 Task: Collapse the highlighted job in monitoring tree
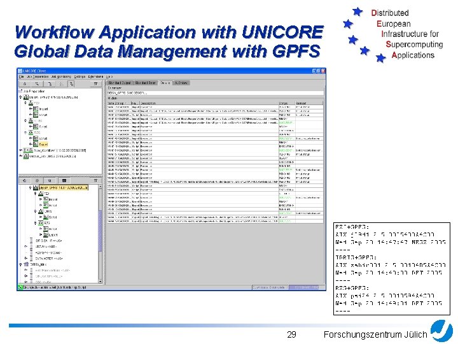[30, 187]
